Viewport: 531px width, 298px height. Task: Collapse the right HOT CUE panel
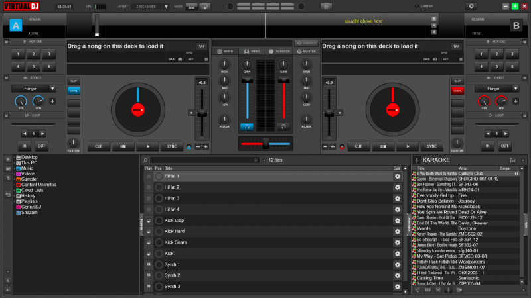524,42
